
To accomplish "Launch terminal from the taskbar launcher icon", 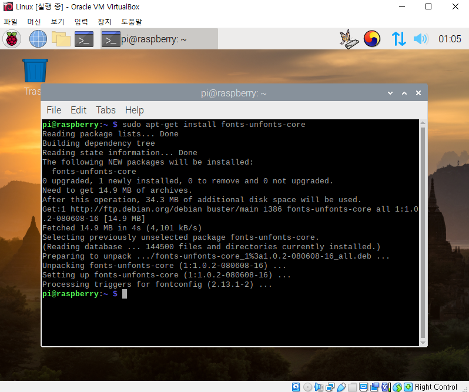I will [x=83, y=39].
